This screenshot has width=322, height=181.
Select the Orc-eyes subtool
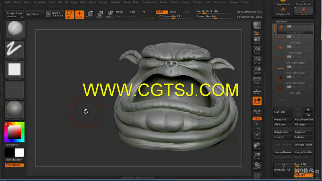point(295,39)
